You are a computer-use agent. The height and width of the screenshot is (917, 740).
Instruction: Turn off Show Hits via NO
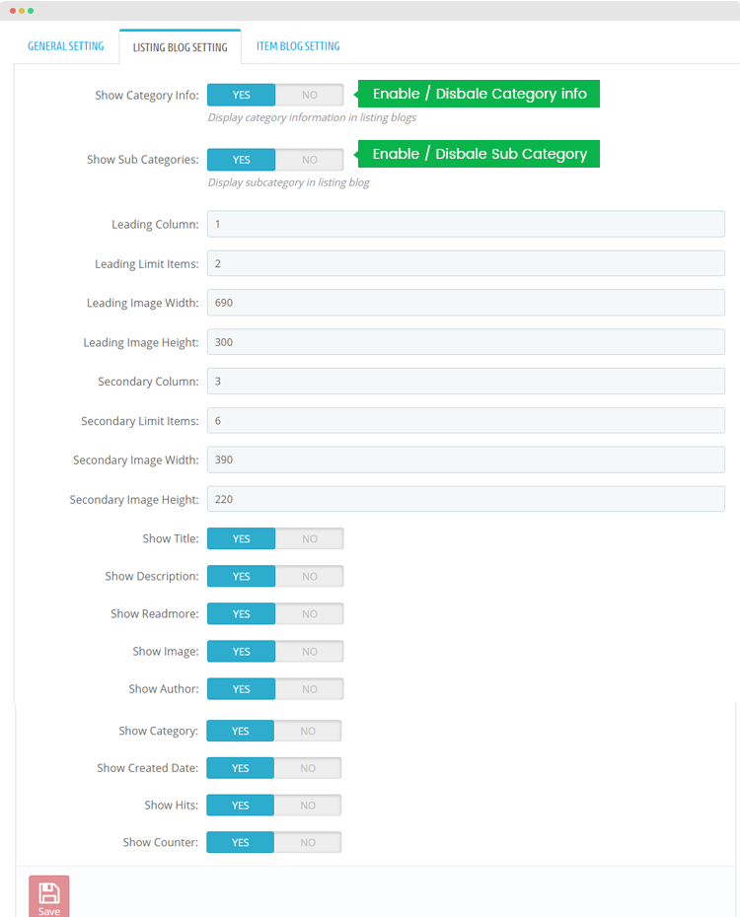[308, 806]
